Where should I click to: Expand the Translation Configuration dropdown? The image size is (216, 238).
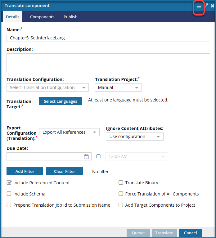coord(47,88)
